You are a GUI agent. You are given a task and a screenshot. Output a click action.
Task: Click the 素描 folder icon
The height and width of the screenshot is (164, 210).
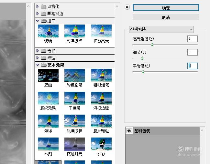pos(43,51)
